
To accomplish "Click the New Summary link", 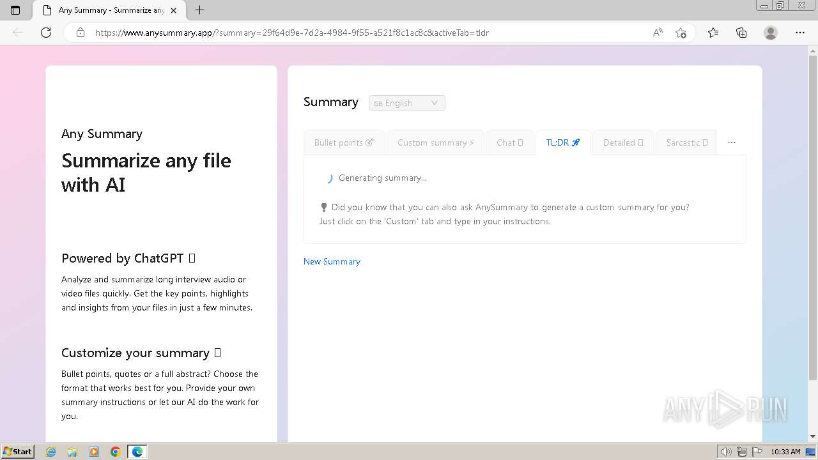I will (x=332, y=261).
